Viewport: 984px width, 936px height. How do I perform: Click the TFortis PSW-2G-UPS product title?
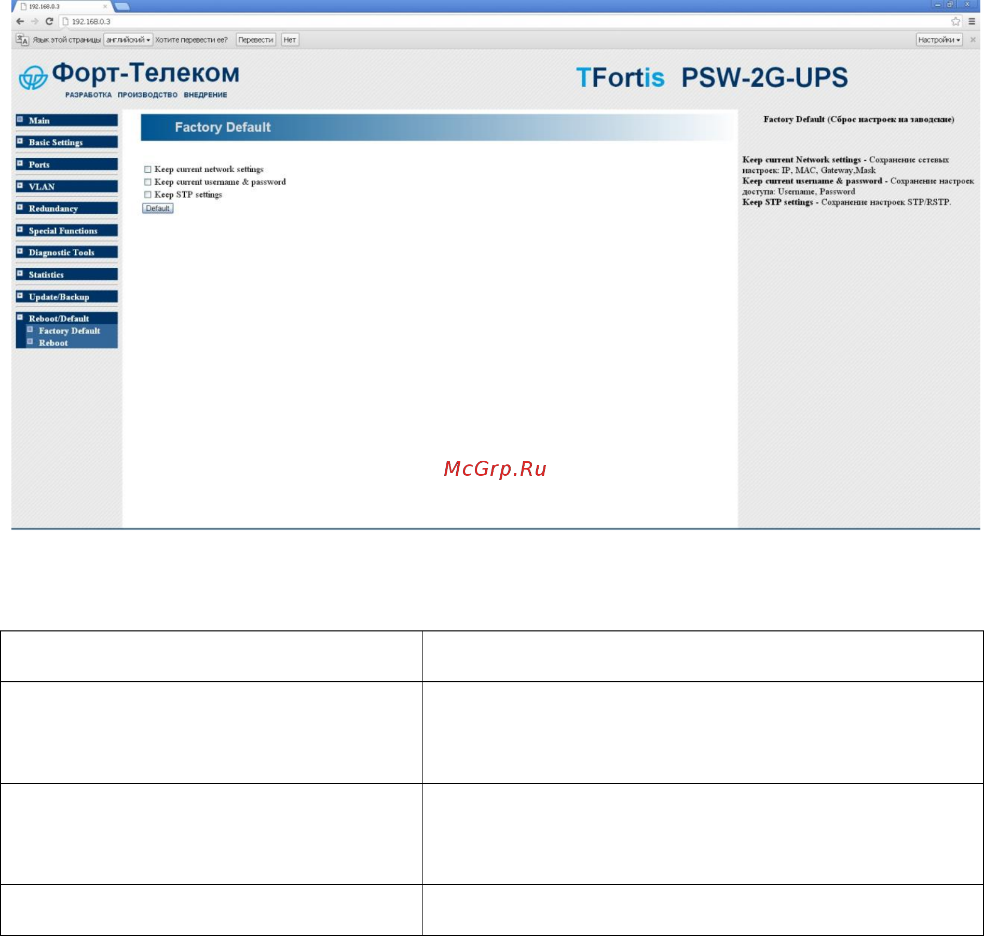pos(712,78)
